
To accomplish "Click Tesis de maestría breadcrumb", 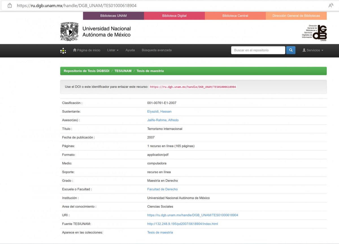I will [150, 71].
